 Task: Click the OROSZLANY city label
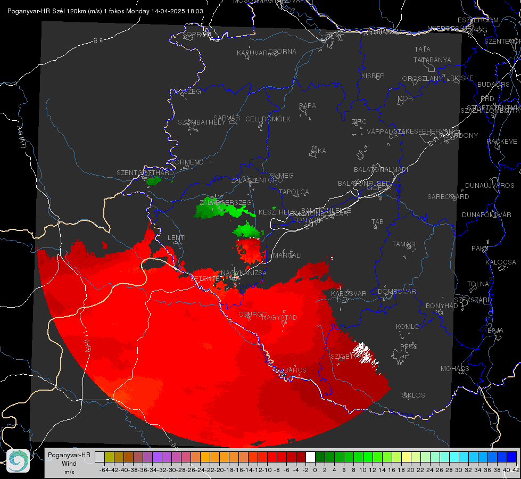click(x=423, y=79)
